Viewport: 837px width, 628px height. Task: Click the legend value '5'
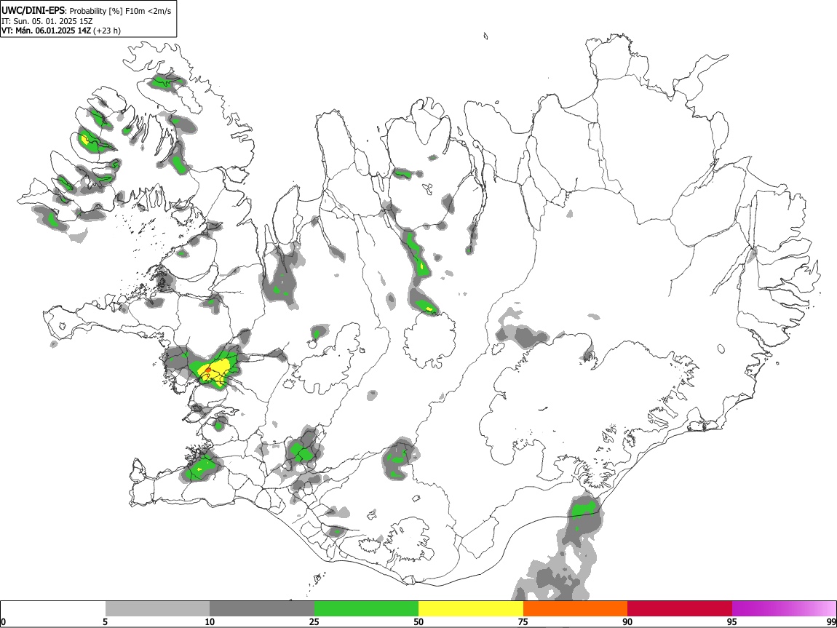click(x=105, y=621)
